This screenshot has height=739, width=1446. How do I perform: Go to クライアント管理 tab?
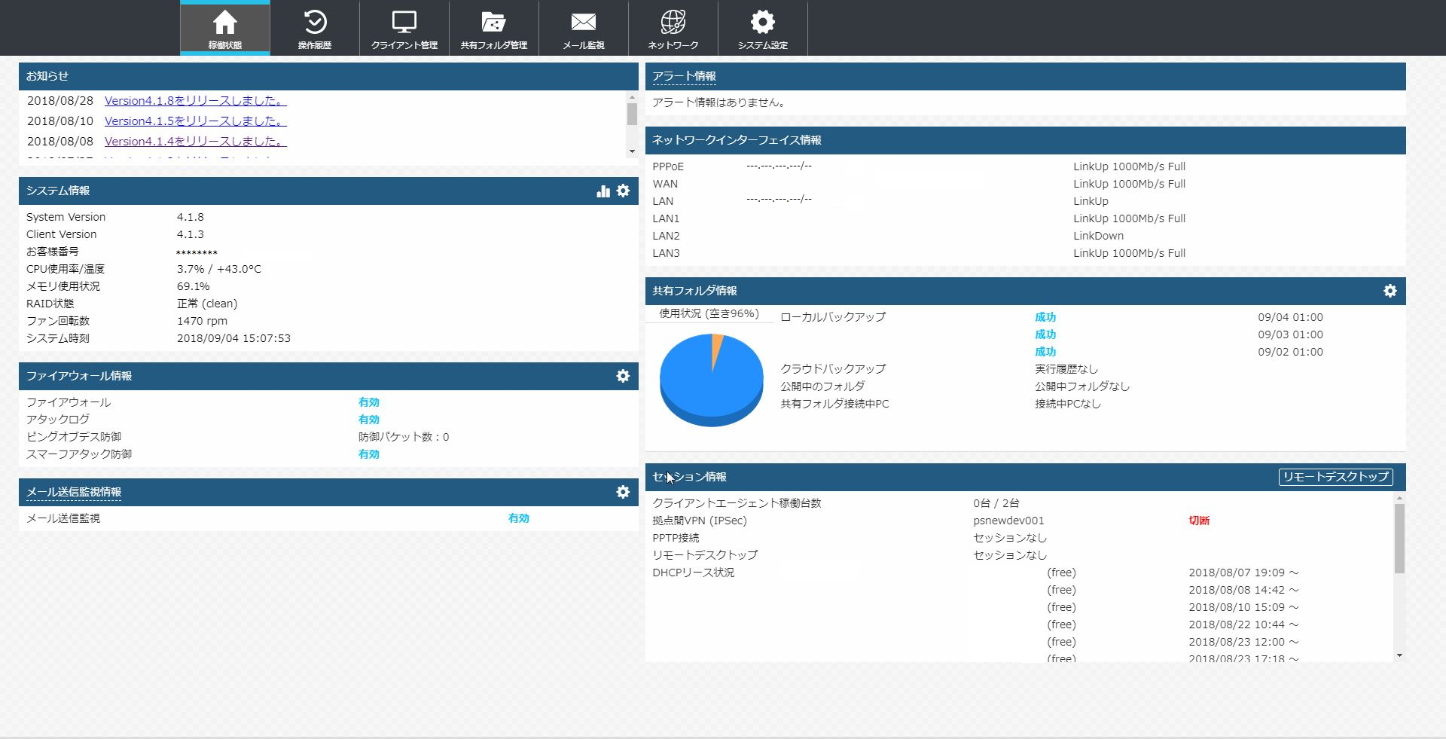[404, 29]
